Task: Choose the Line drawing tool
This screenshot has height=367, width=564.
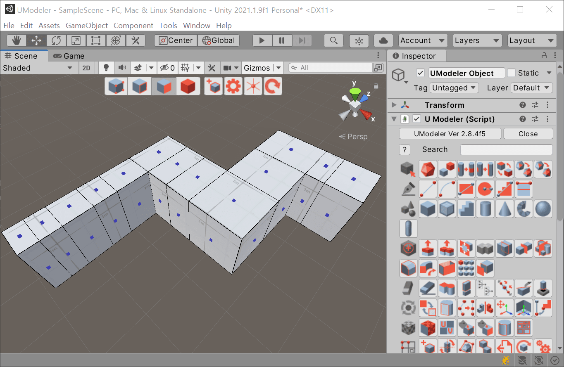Action: tap(428, 189)
